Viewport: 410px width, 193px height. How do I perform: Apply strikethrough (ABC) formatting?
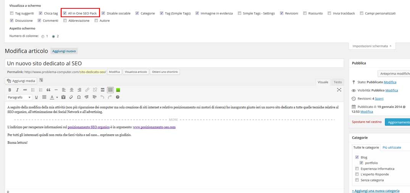pos(25,90)
